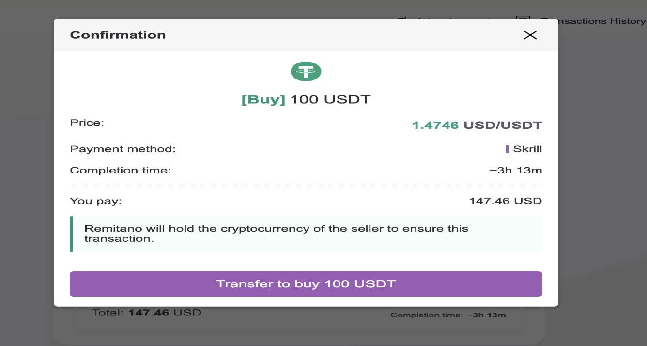Click the green Tether logo inside the circle
This screenshot has height=346, width=647.
click(x=306, y=71)
